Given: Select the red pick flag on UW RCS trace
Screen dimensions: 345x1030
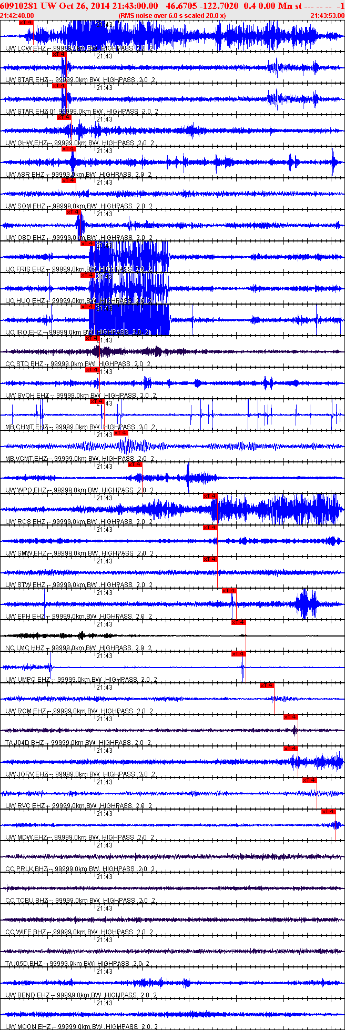Looking at the screenshot, I should 210,496.
